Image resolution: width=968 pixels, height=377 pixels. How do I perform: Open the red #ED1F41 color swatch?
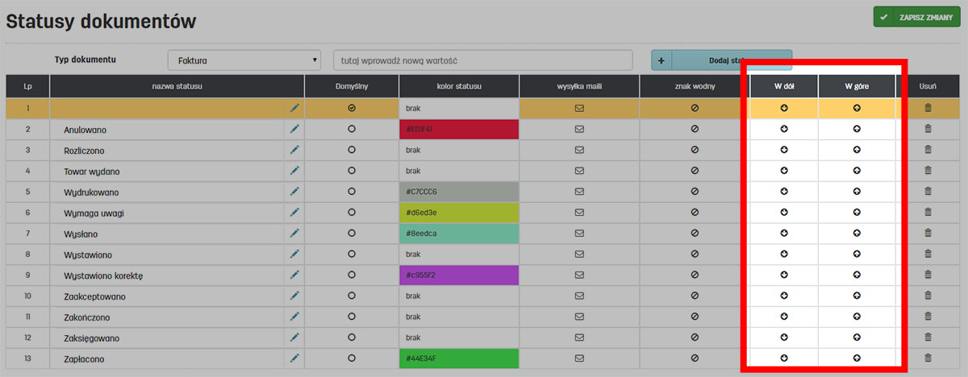458,129
